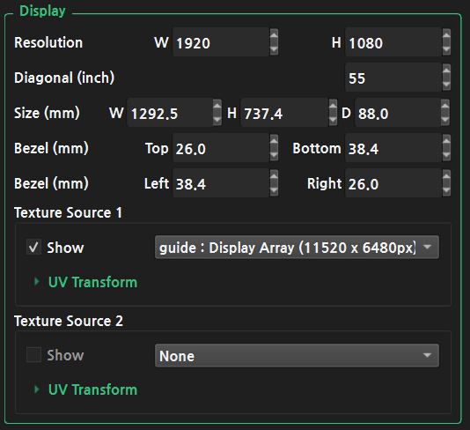The image size is (470, 430).
Task: Increase Size D with up arrow
Action: (445, 106)
